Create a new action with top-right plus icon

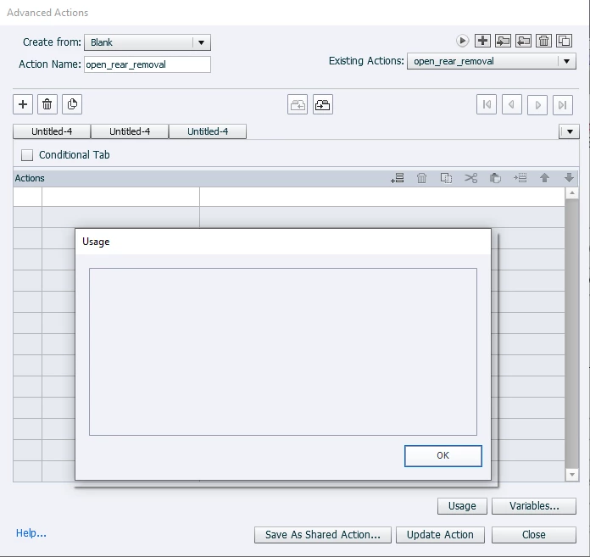[482, 41]
